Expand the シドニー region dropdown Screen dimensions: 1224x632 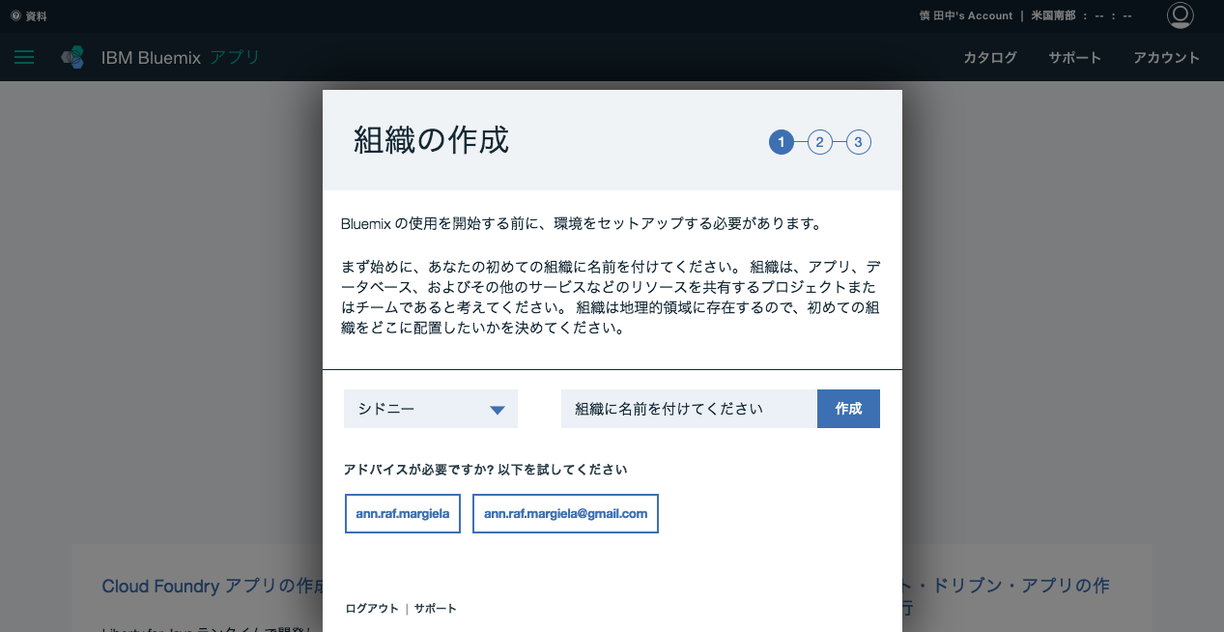coord(431,409)
